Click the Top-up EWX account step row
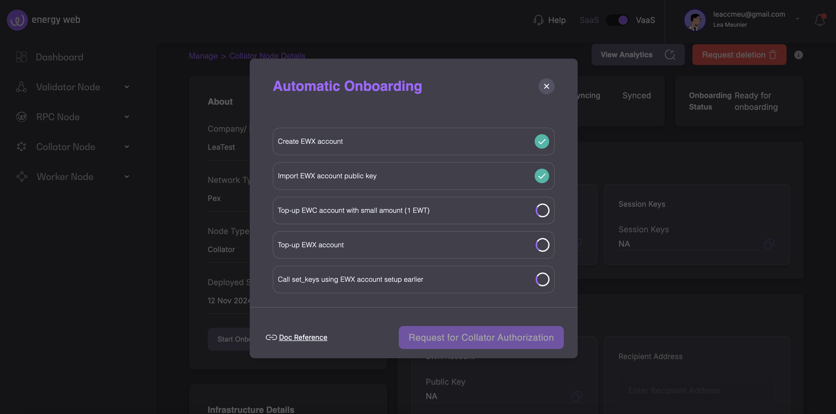This screenshot has width=836, height=414. coord(413,244)
